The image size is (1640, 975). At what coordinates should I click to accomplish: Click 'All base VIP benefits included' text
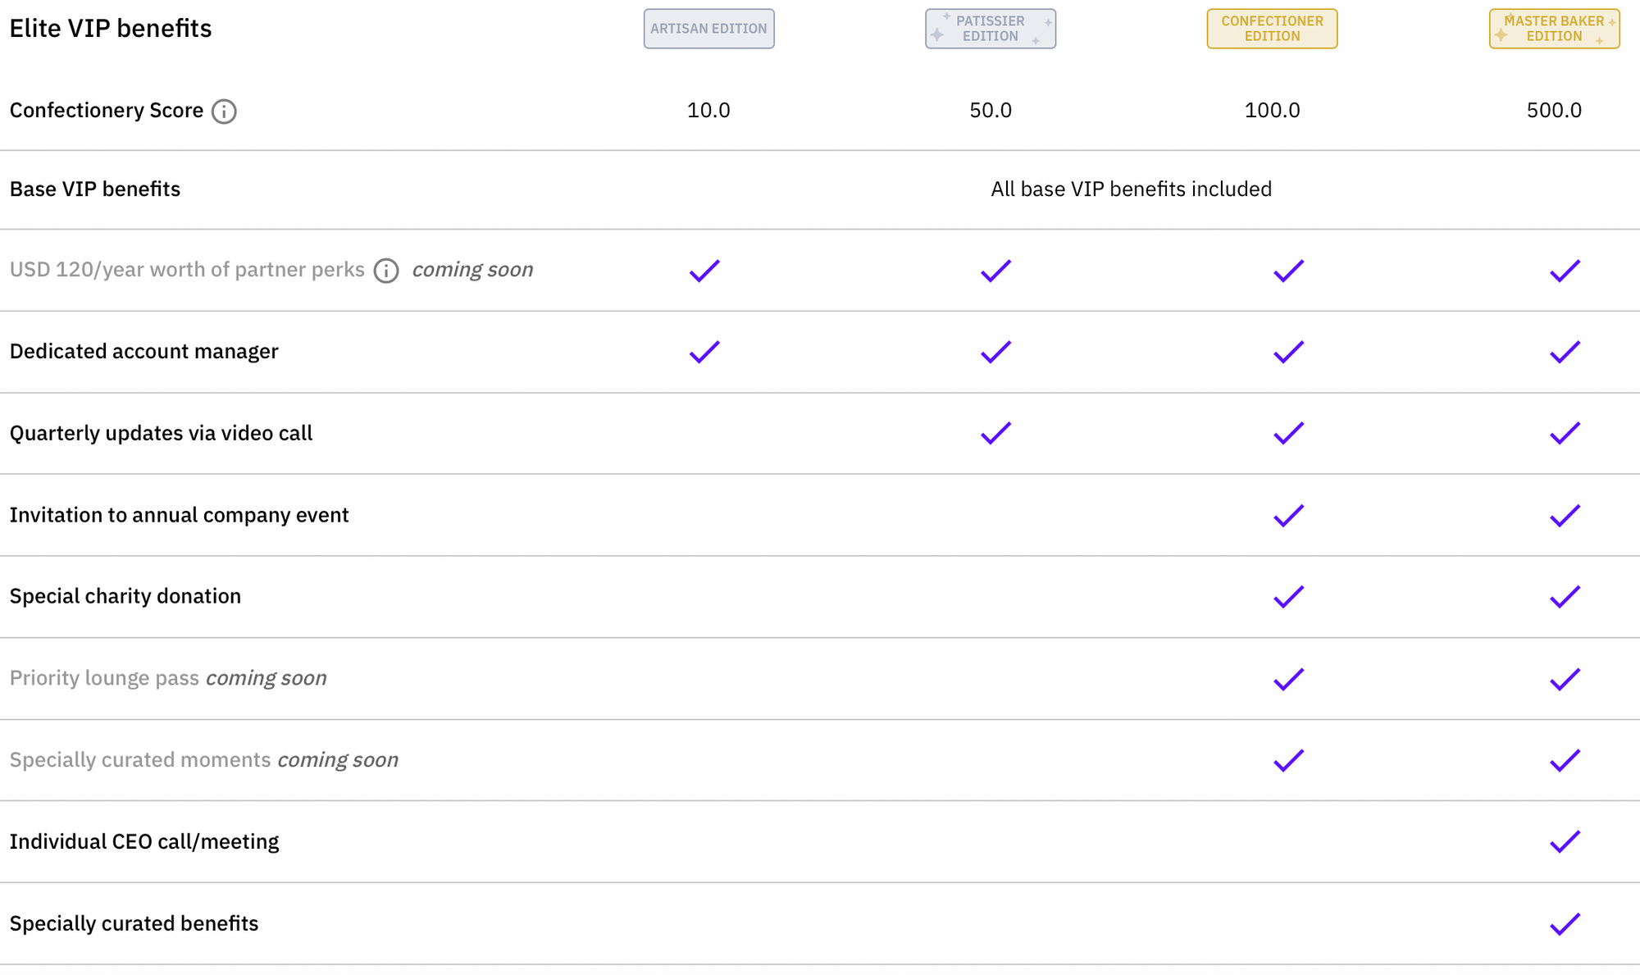[1131, 189]
